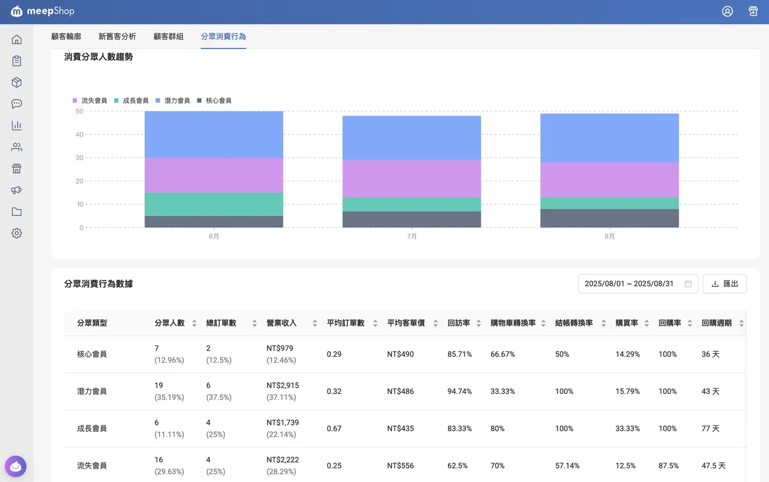
Task: Sort by 結帳轉換率 column header
Action: [x=580, y=323]
